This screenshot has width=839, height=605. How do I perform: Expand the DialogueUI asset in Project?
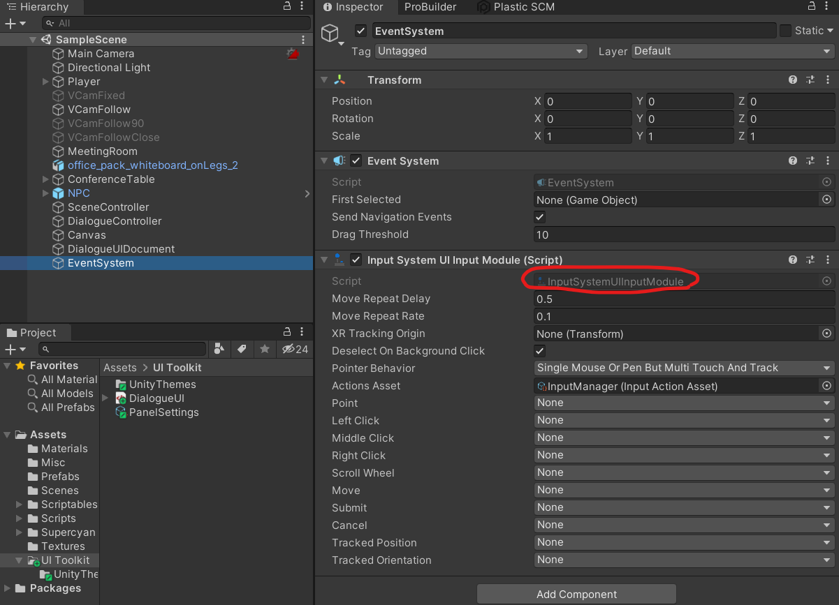(106, 398)
